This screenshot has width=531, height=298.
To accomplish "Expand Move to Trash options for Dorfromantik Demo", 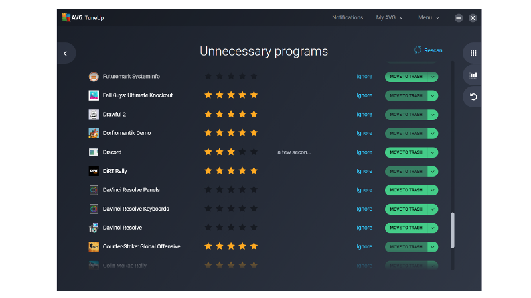I will (433, 134).
